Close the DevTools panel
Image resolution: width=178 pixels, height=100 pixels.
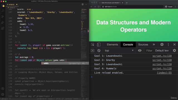[x=174, y=44]
